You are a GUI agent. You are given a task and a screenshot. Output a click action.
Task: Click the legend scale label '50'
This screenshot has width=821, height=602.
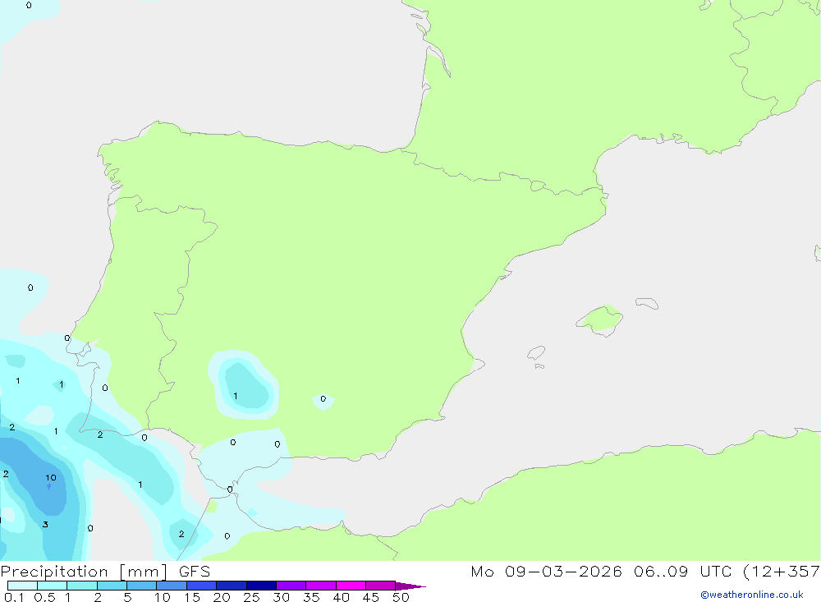401,597
